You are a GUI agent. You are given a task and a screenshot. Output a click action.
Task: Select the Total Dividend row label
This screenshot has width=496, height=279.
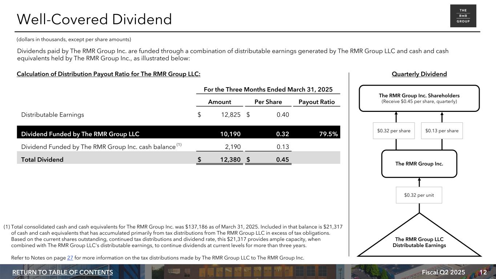coord(42,159)
